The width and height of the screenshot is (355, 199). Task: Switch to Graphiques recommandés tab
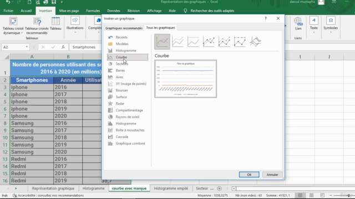tap(124, 28)
